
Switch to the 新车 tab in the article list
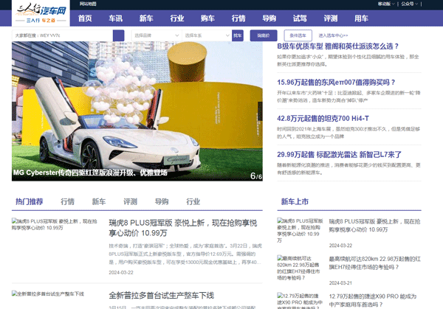coord(99,201)
